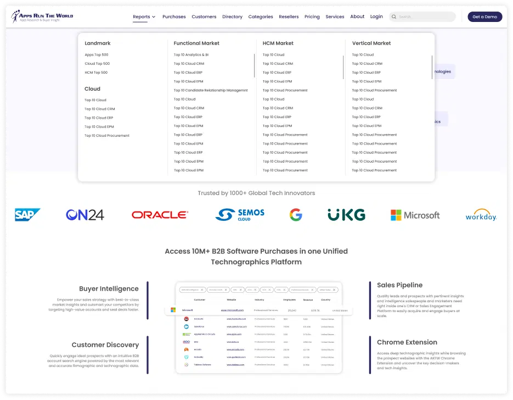Open www.microsoft.com link in table
Screen dimensions: 513x400
tap(232, 310)
